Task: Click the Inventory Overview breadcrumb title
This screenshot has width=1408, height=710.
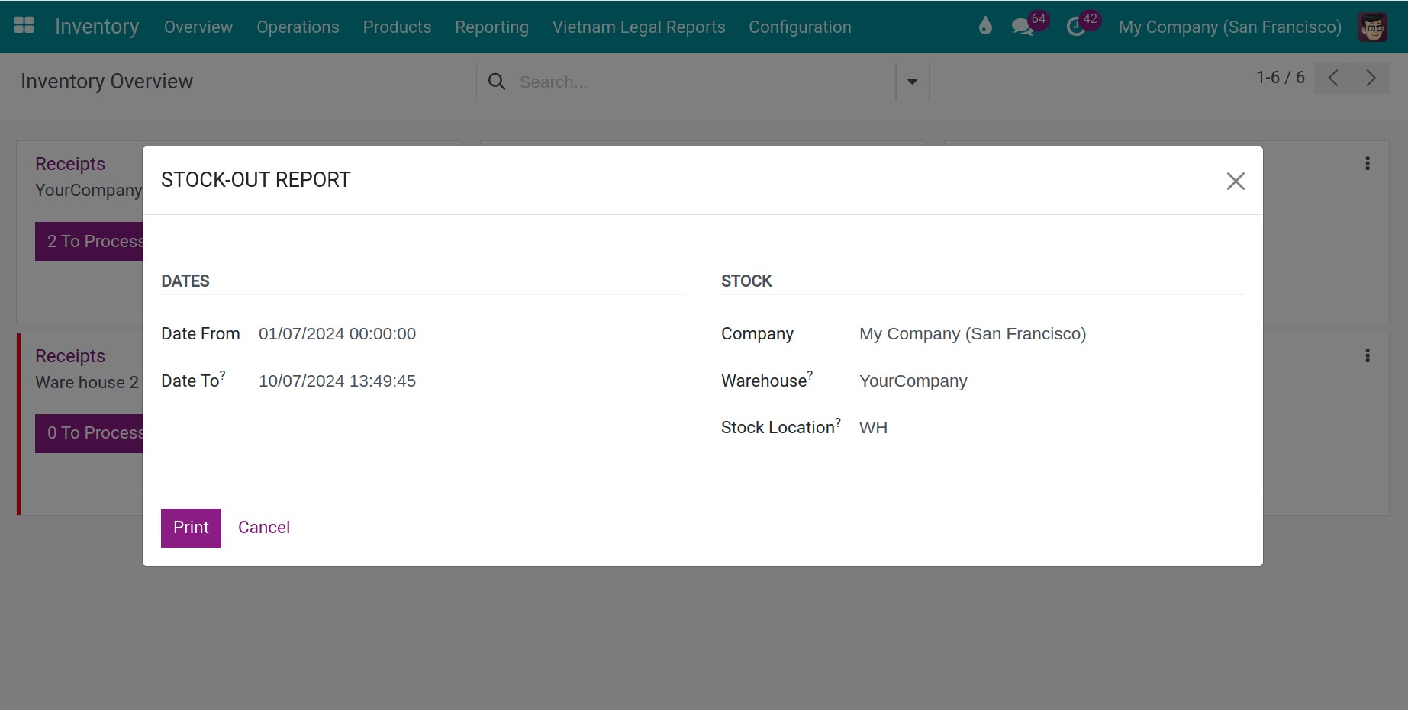Action: tap(107, 82)
